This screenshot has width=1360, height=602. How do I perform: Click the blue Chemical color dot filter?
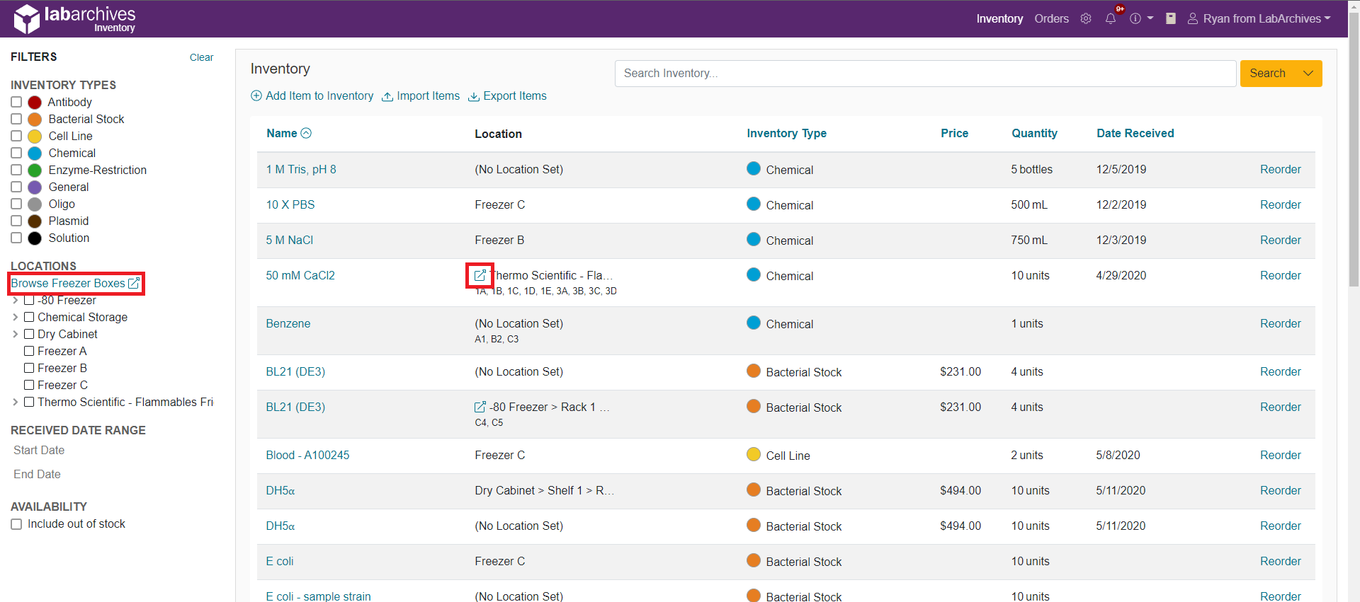(x=35, y=154)
